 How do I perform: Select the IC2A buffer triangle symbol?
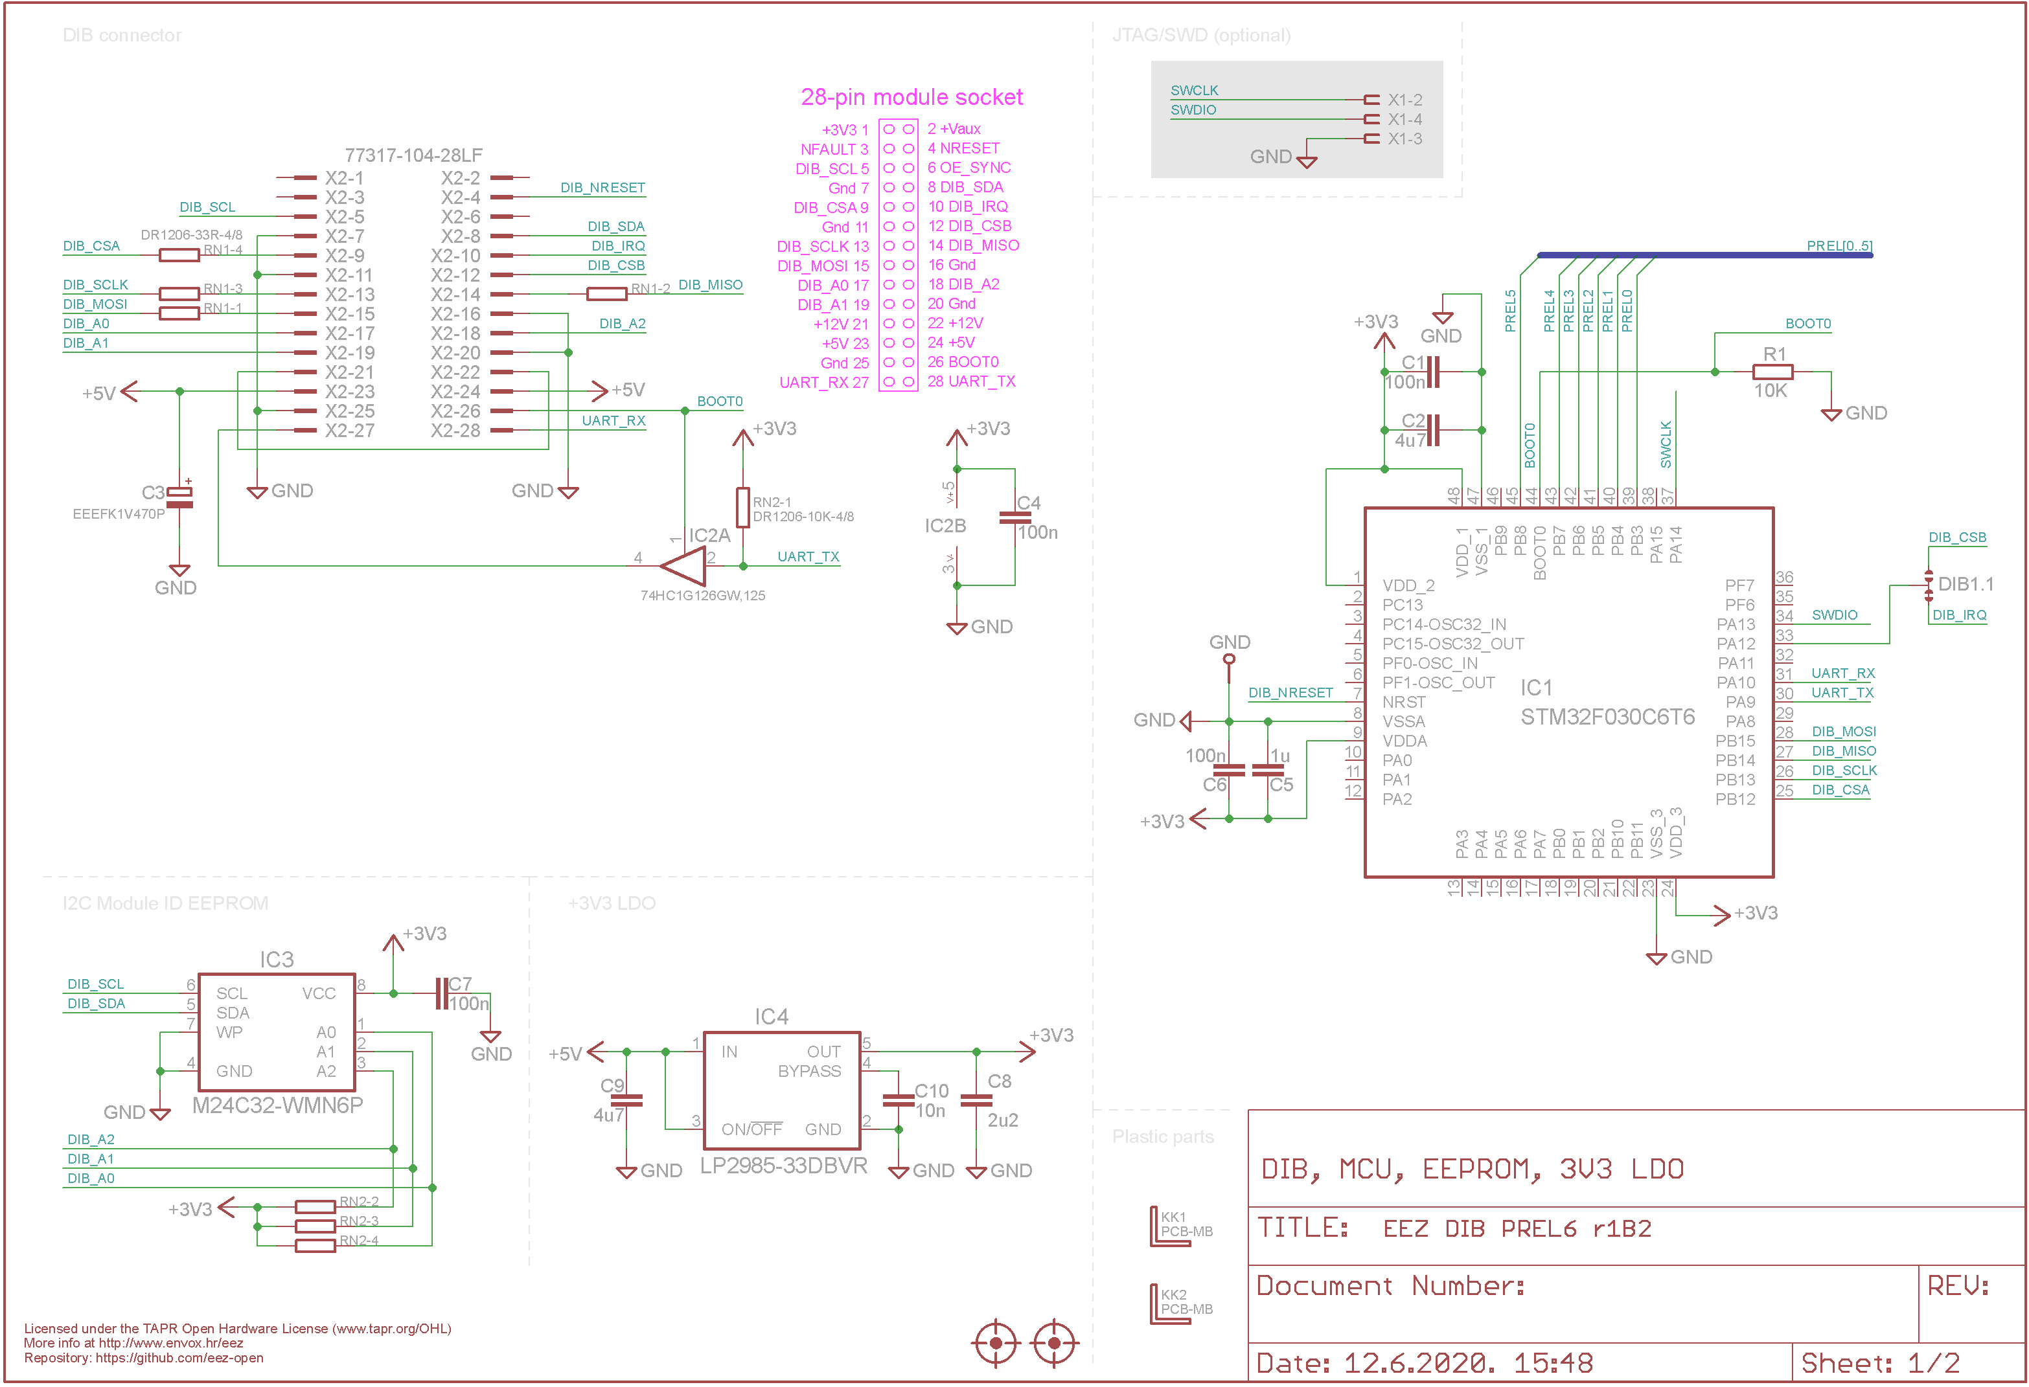(683, 567)
